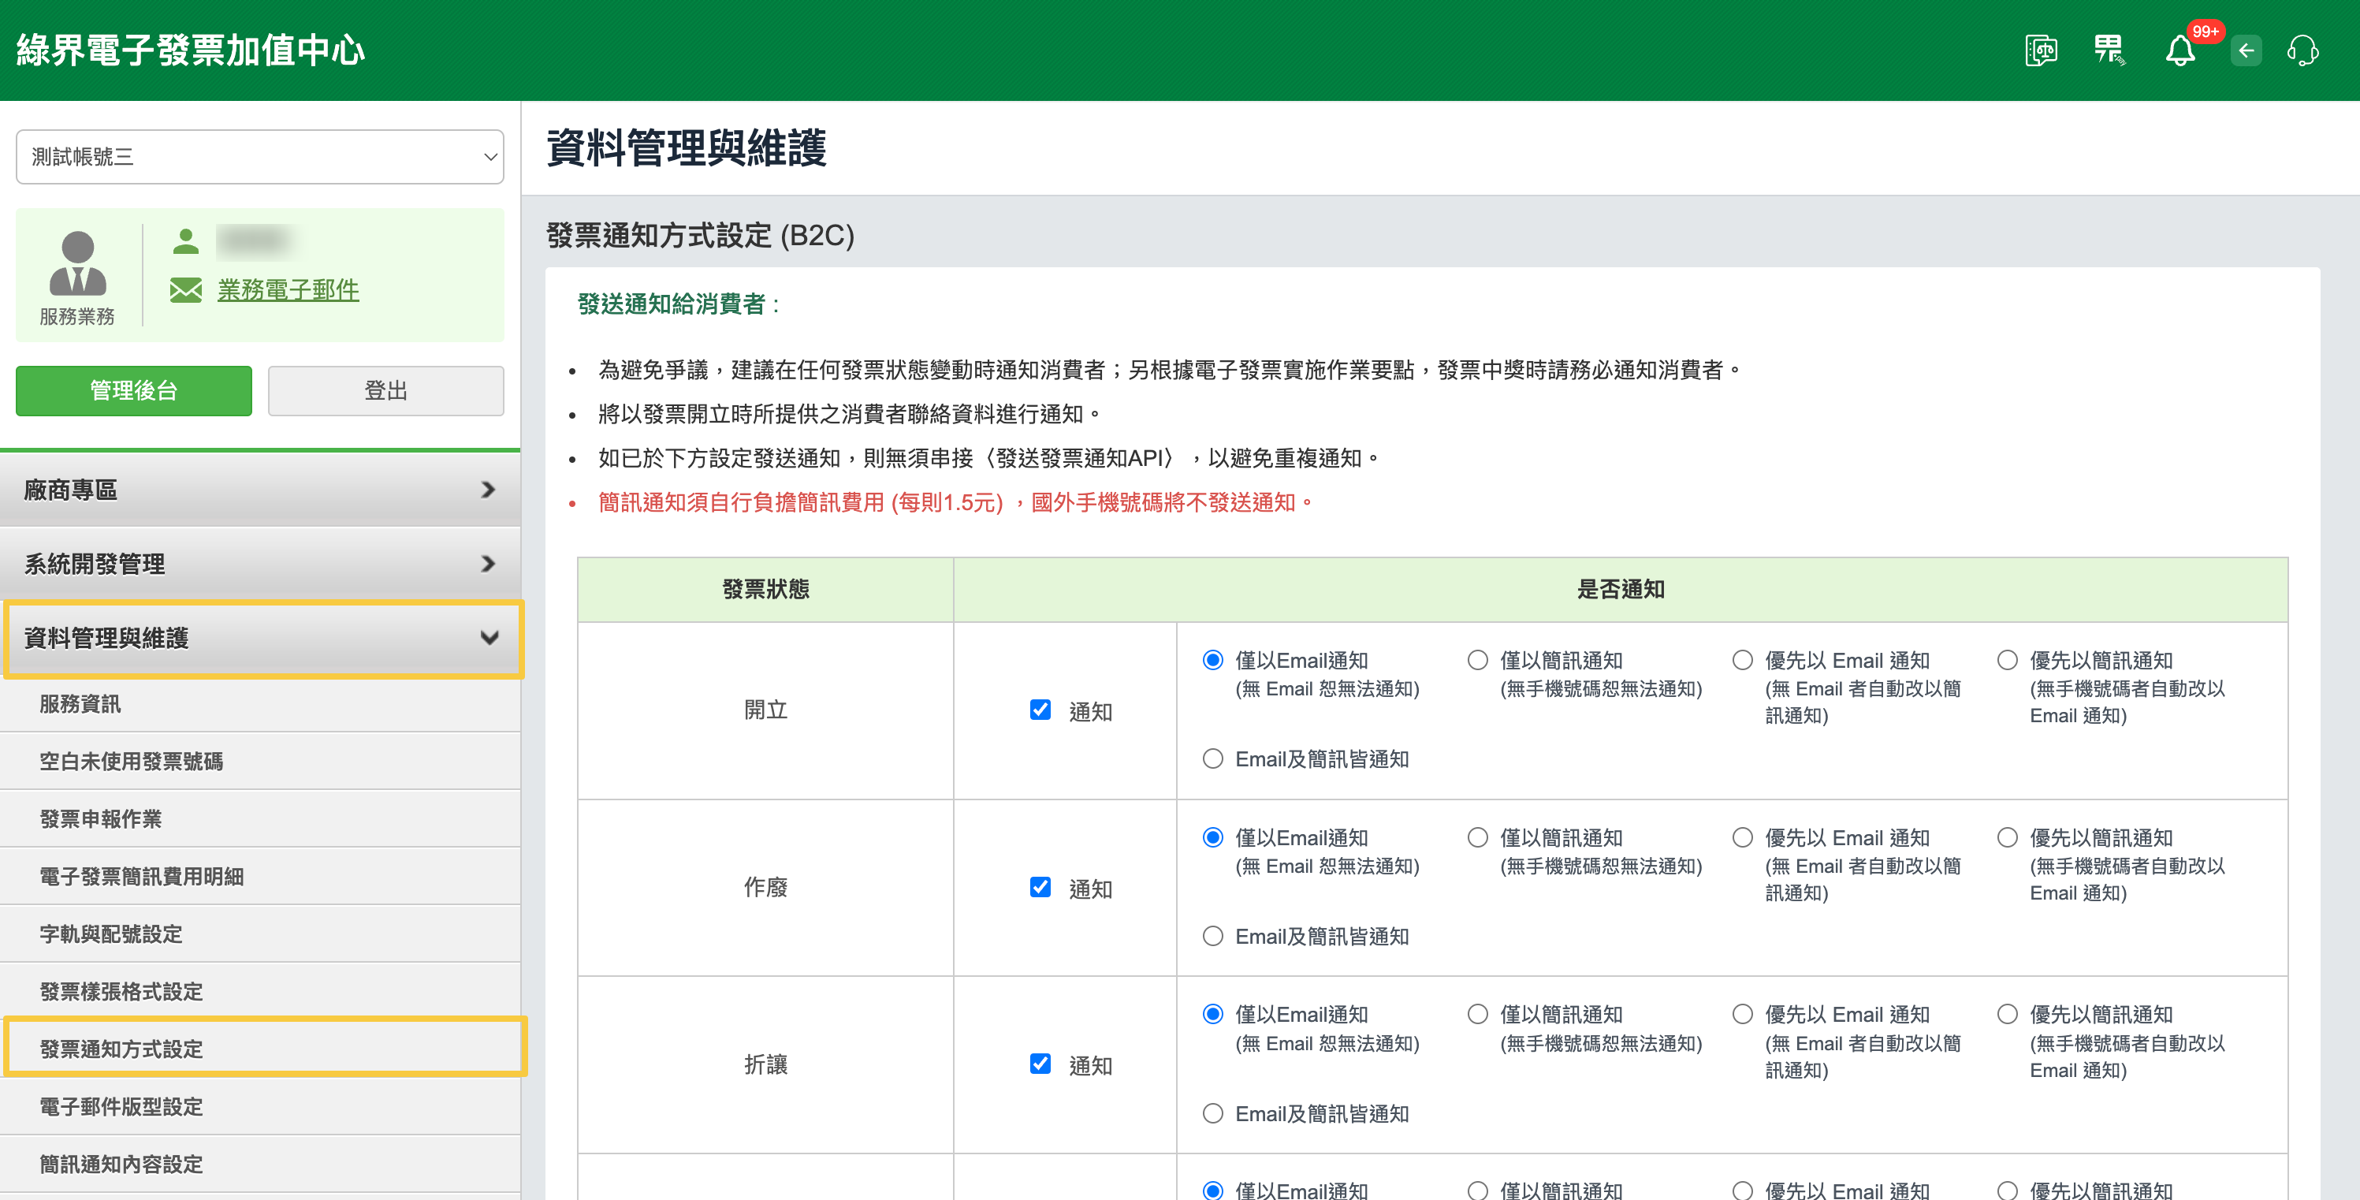Screen dimensions: 2360x1200
Task: Uncheck the 通知 checkbox for 開立
Action: (x=1040, y=710)
